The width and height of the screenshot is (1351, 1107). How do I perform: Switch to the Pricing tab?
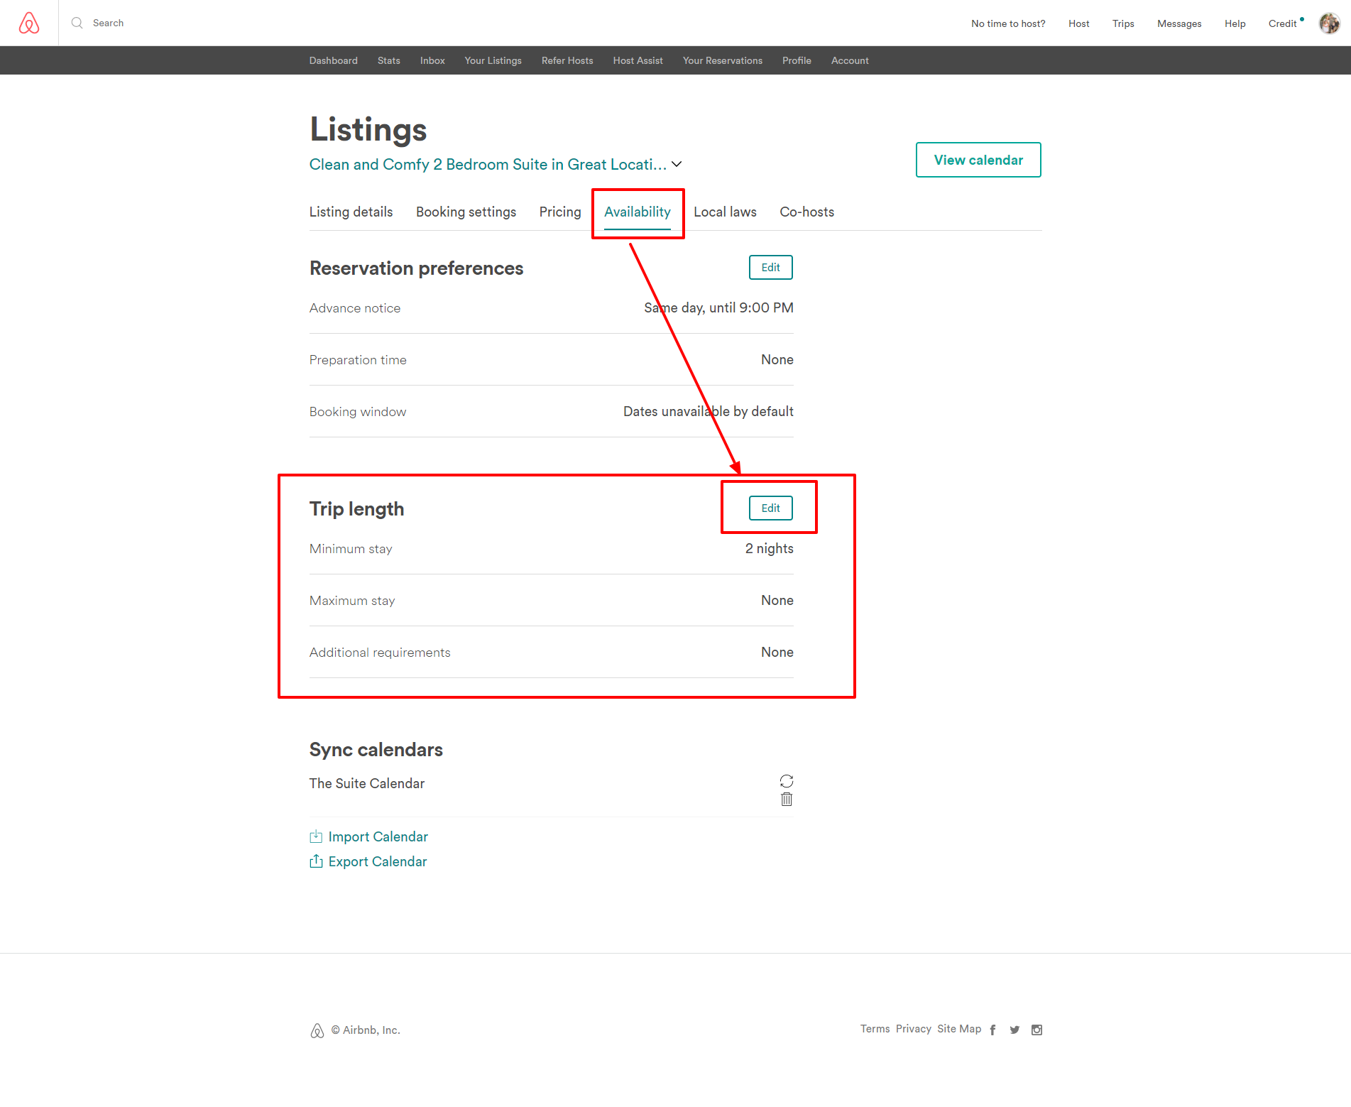coord(560,212)
